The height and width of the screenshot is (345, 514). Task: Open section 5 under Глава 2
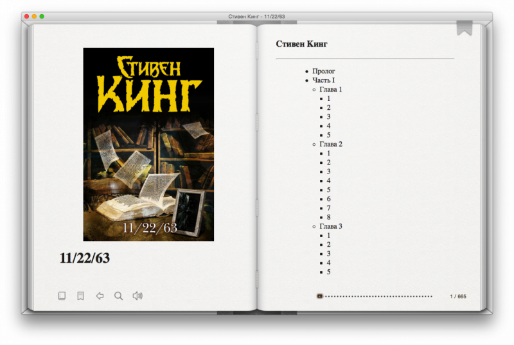pyautogui.click(x=328, y=190)
